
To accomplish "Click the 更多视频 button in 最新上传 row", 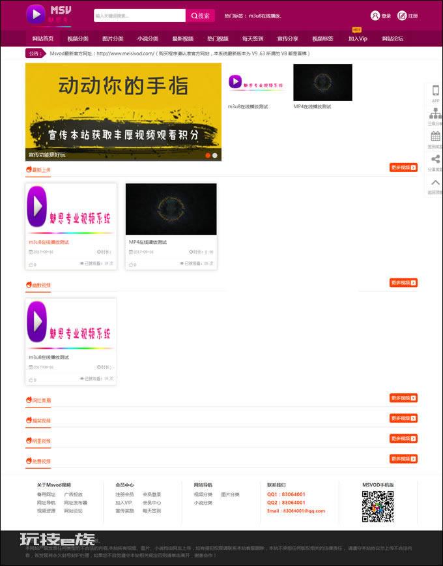I will point(403,168).
